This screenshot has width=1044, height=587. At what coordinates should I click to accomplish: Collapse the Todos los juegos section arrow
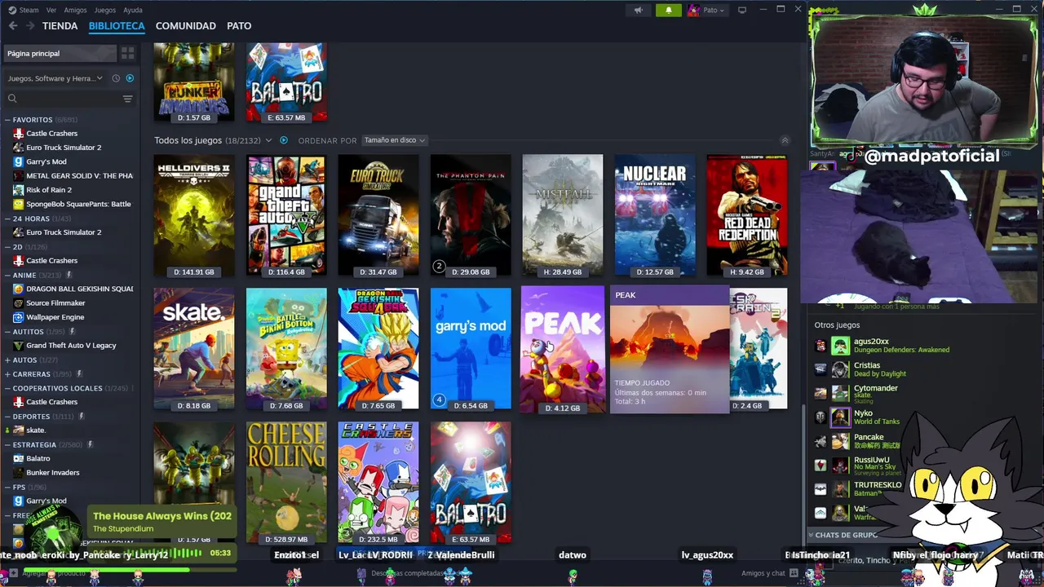pyautogui.click(x=785, y=140)
